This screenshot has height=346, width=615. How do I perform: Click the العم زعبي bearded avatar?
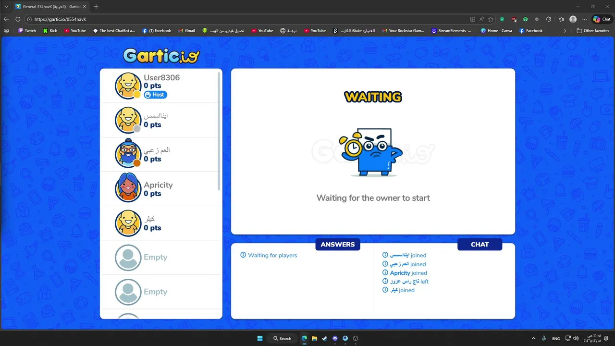coord(128,154)
